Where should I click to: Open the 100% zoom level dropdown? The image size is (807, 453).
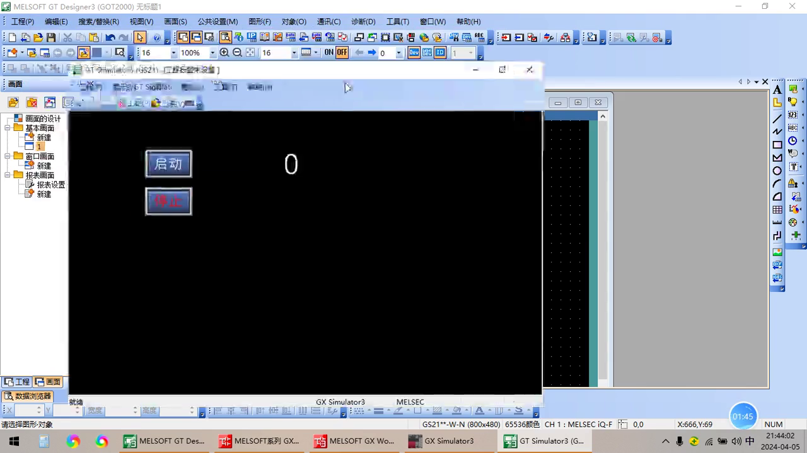[212, 53]
